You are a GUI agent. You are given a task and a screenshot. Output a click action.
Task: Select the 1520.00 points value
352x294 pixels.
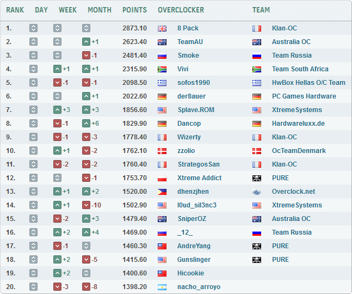[134, 192]
